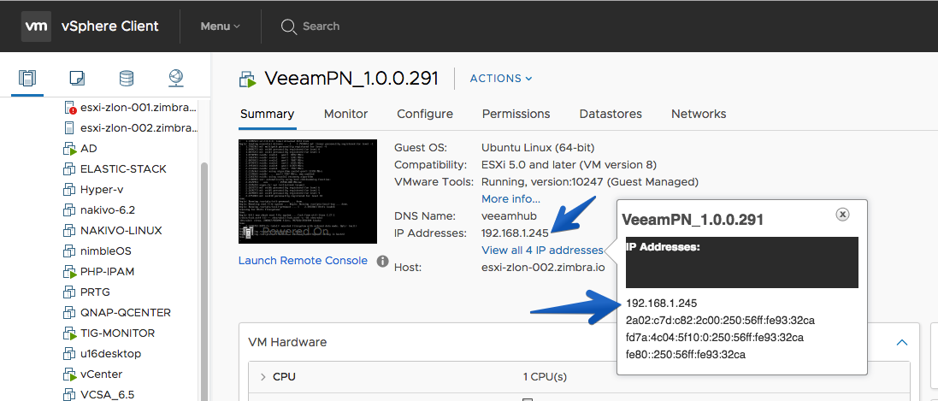This screenshot has height=401, width=938.
Task: Click the Launch Remote Console link
Action: [x=303, y=260]
